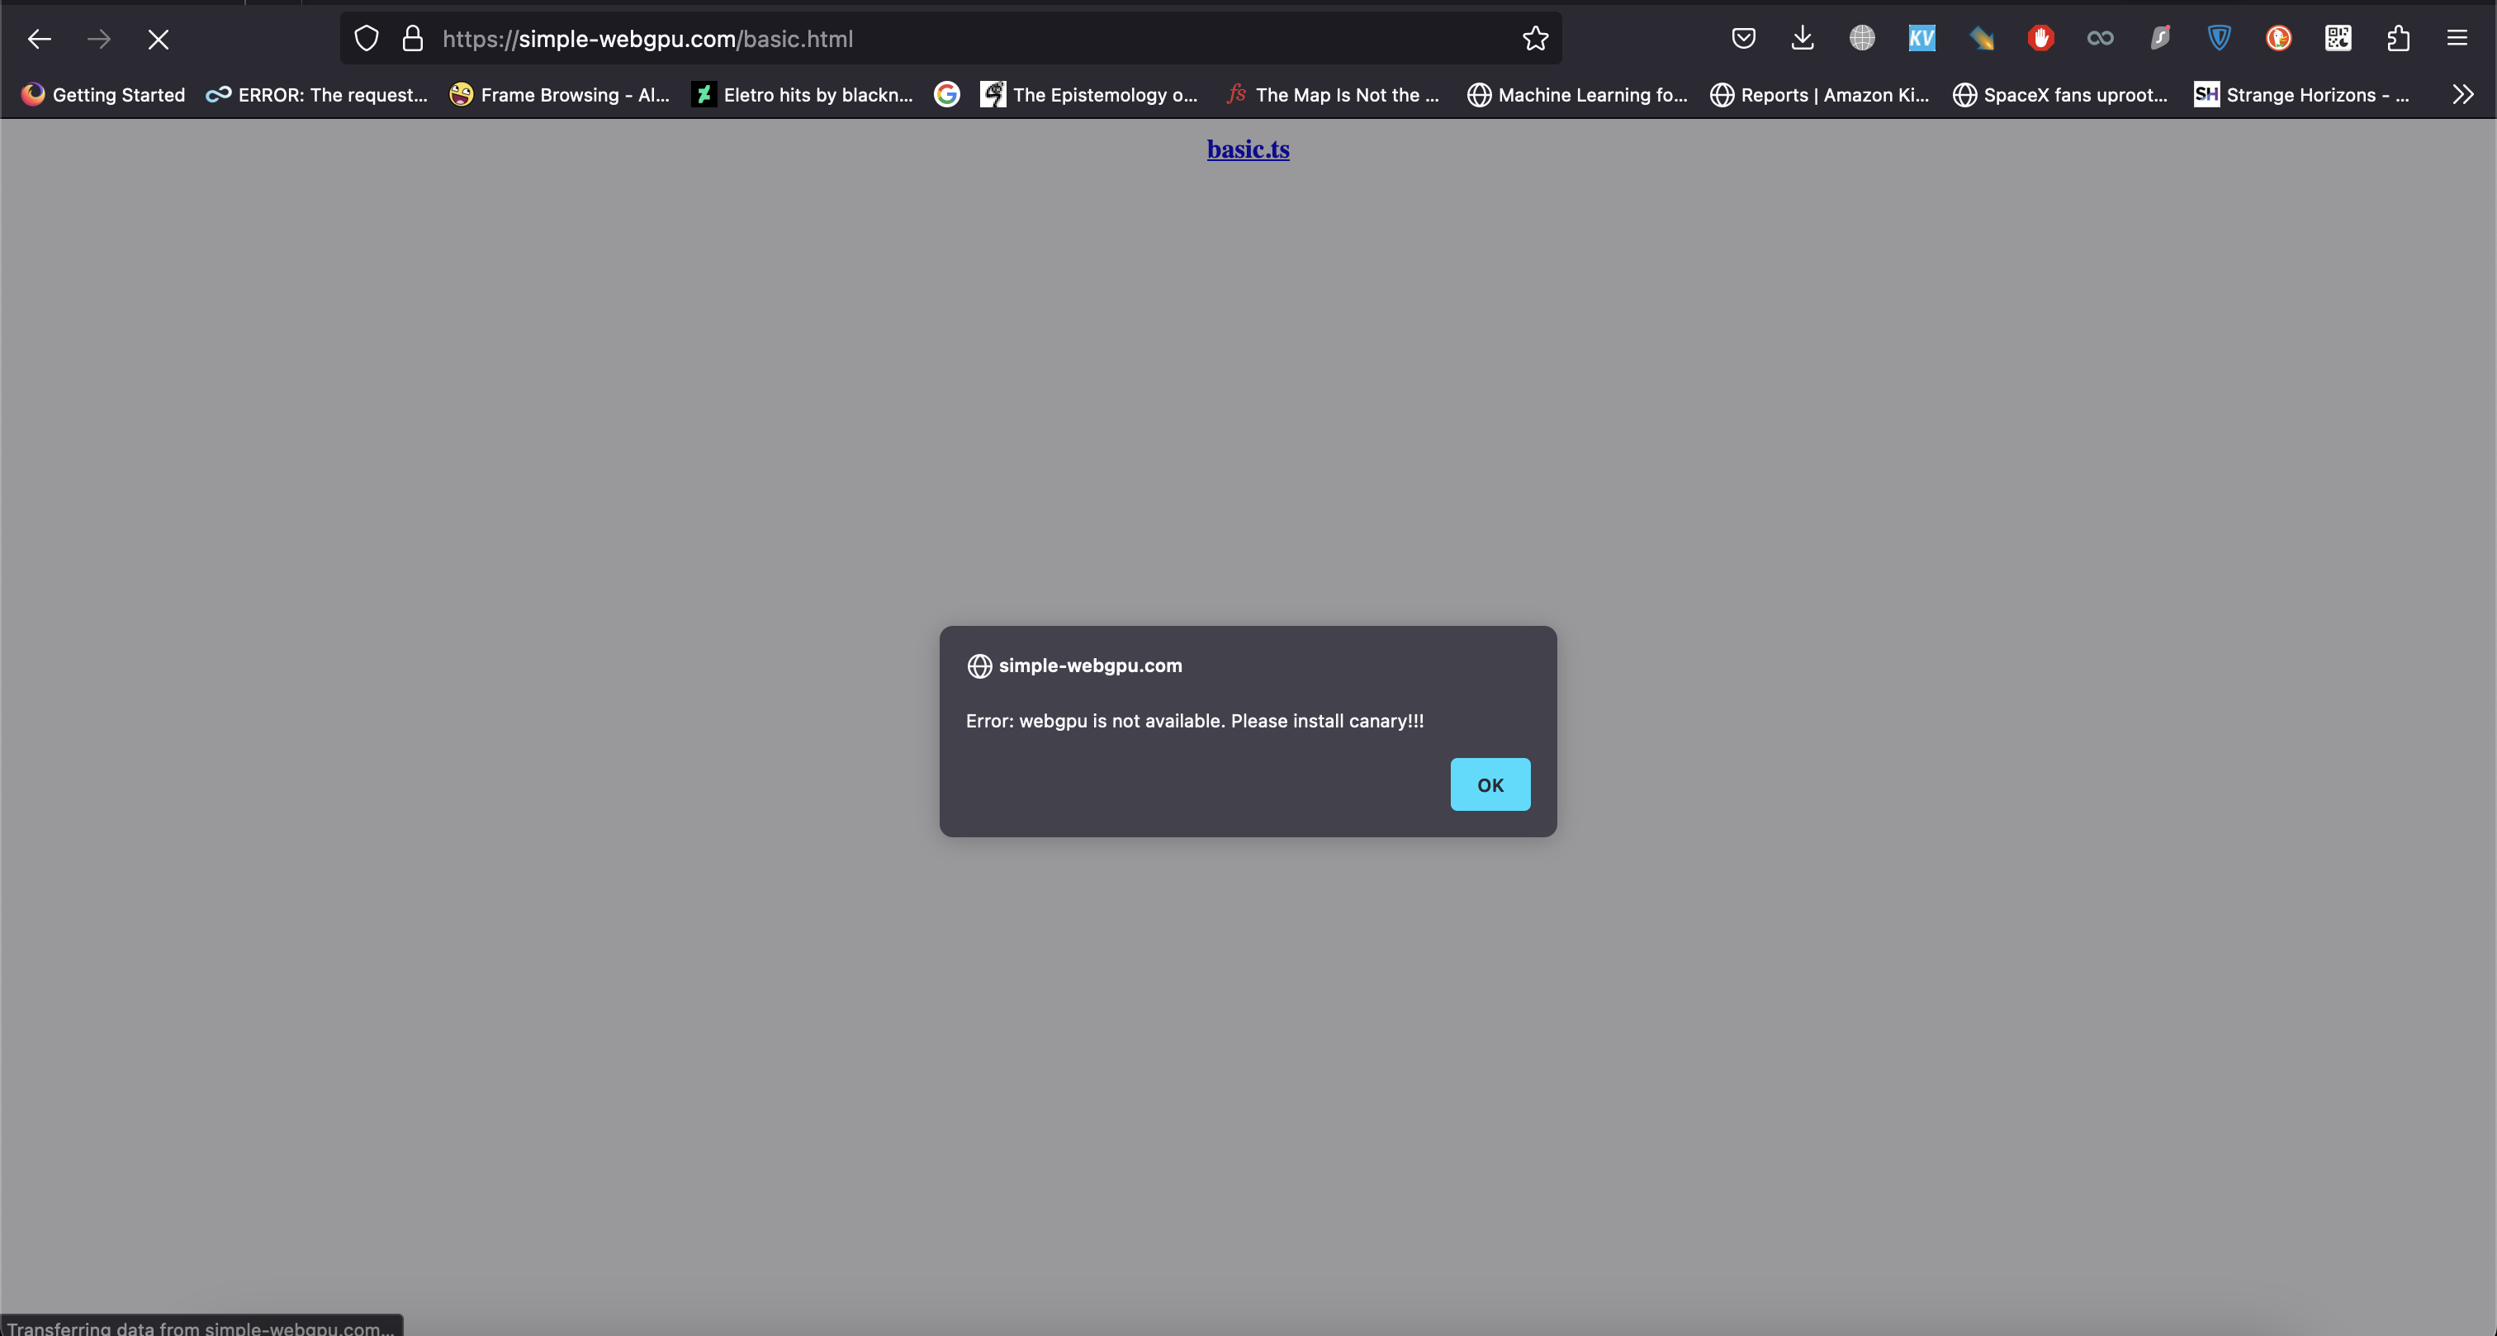
Task: Open the basic.ts link
Action: pyautogui.click(x=1248, y=149)
